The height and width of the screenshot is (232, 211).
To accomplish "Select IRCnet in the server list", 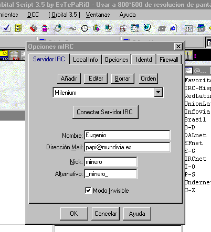I will 196,159.
